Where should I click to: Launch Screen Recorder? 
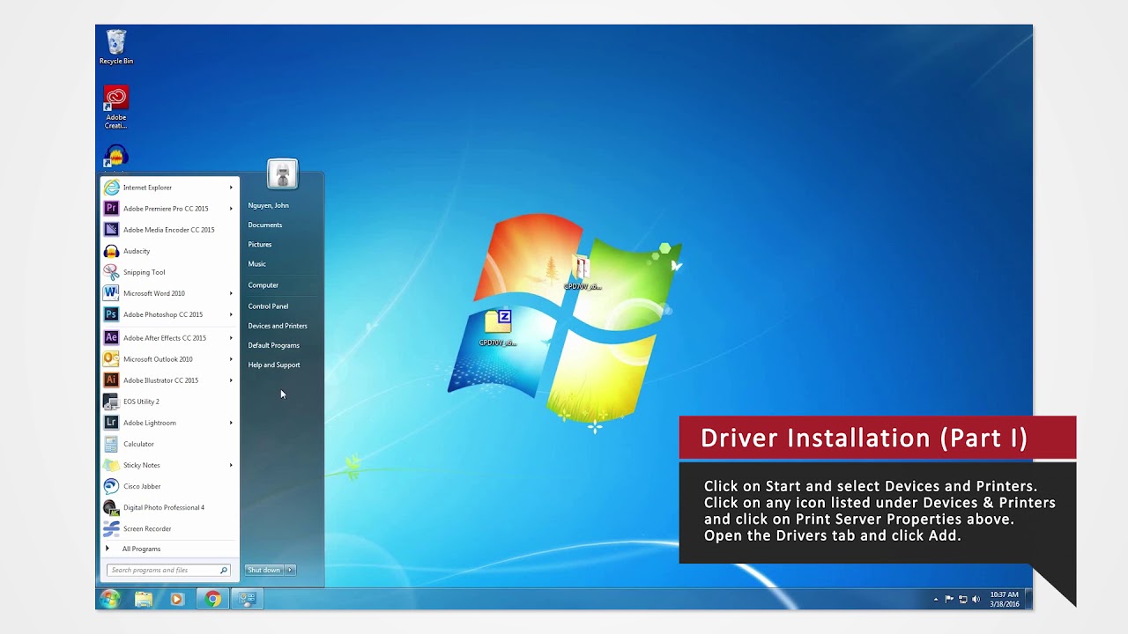(168, 528)
